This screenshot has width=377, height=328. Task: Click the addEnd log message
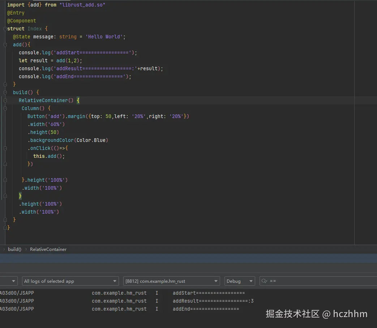(206, 309)
